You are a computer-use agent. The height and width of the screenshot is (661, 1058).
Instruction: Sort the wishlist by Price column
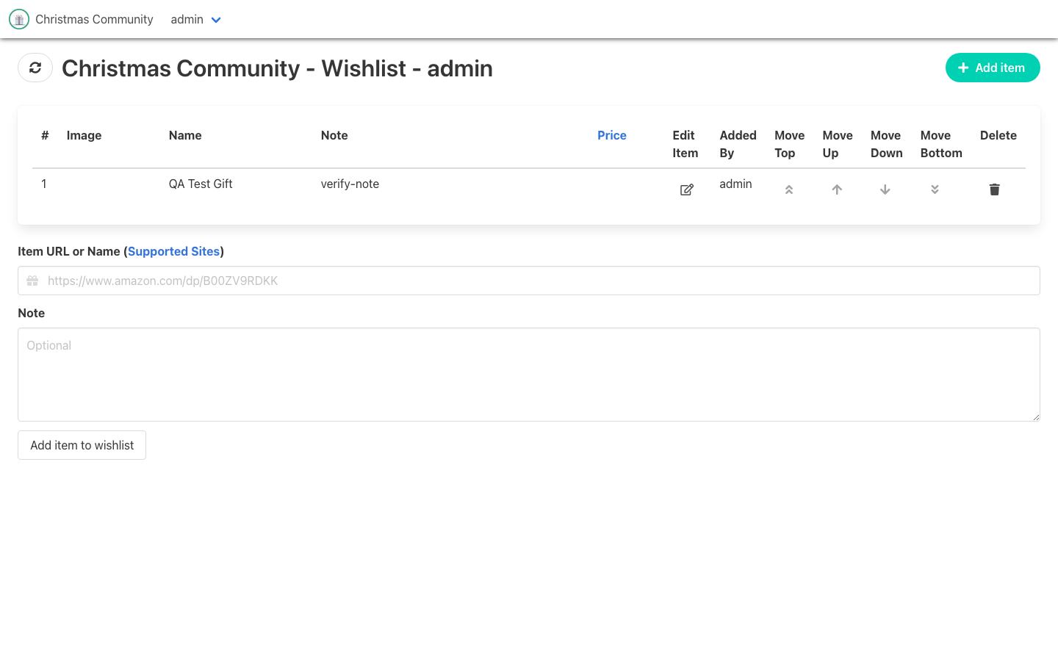coord(612,135)
